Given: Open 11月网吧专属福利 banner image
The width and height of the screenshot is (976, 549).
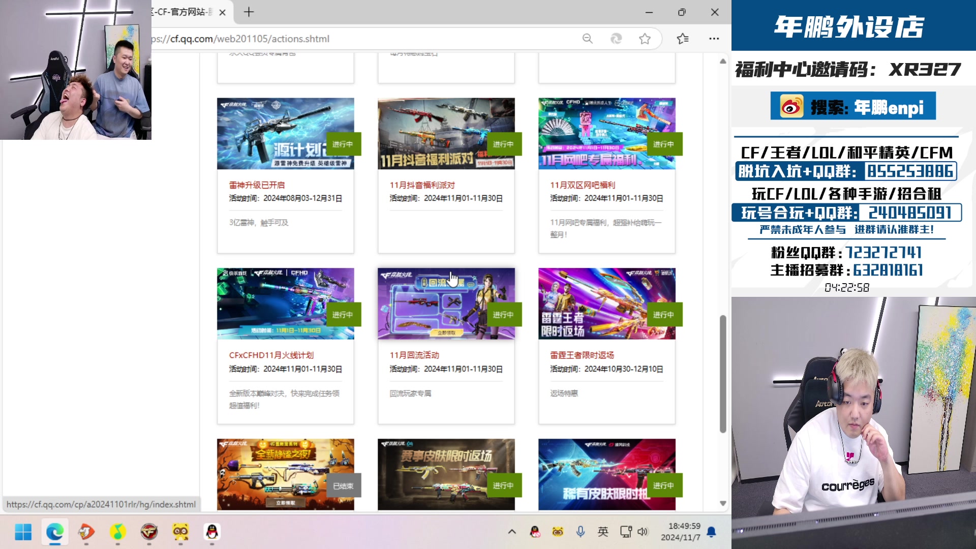Looking at the screenshot, I should (607, 134).
